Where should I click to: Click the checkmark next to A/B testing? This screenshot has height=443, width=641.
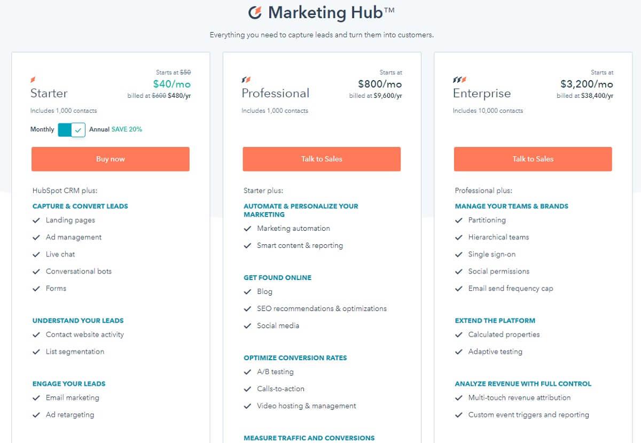247,372
